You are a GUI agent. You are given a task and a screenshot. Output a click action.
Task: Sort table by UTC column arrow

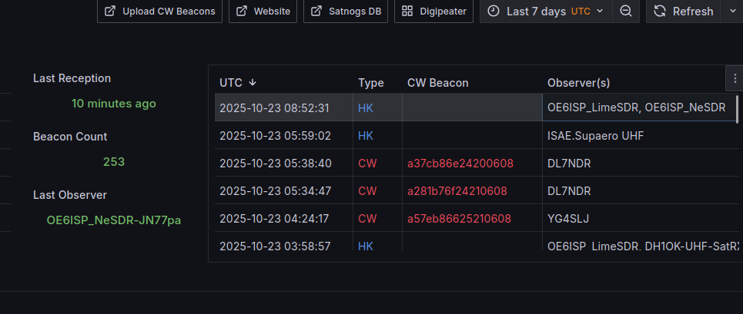coord(253,83)
